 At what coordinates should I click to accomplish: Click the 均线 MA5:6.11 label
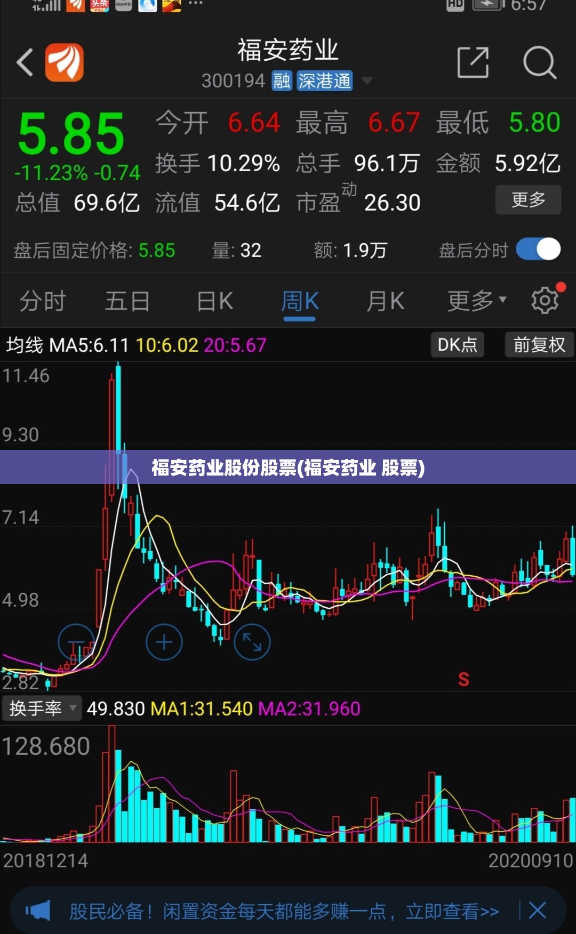(x=67, y=345)
